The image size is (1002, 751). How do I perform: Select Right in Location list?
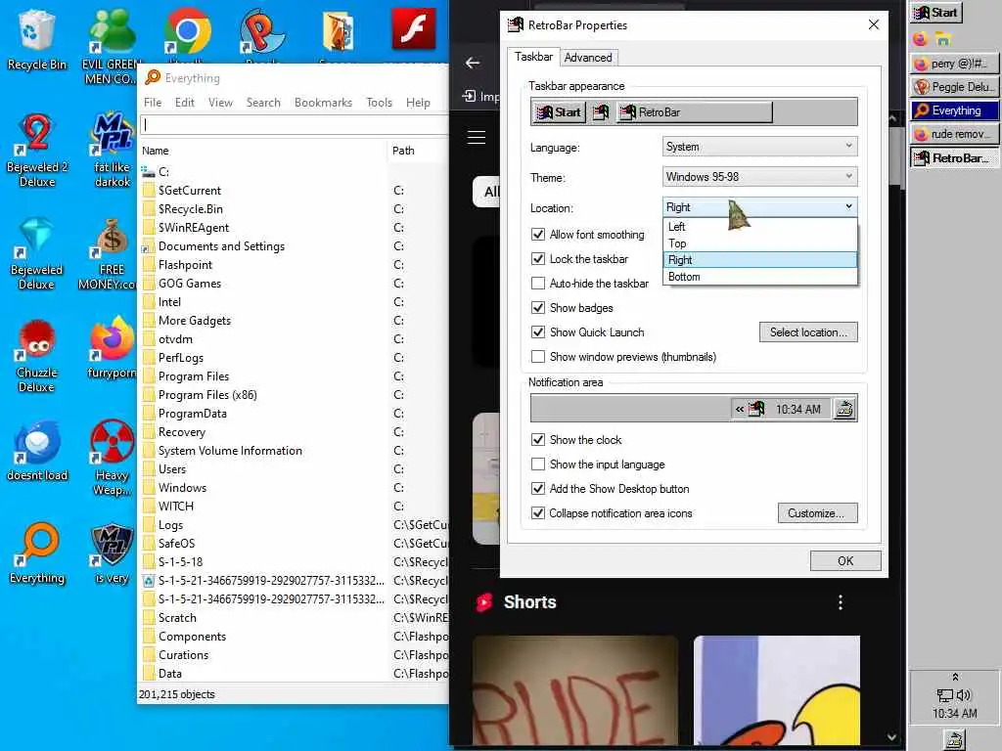coord(759,260)
